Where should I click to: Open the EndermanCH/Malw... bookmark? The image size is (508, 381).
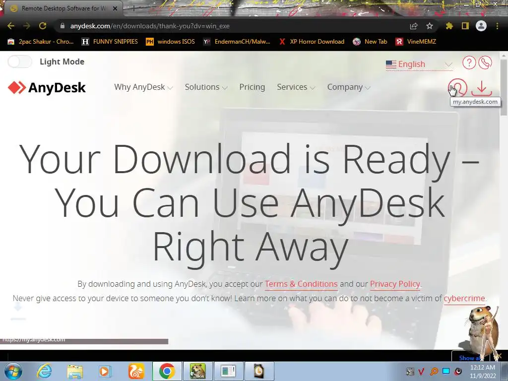click(x=237, y=42)
